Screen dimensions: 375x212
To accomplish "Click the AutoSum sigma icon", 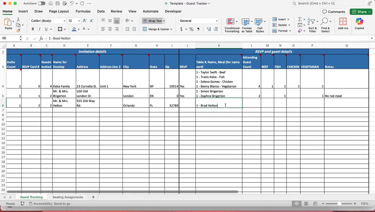I will point(300,19).
